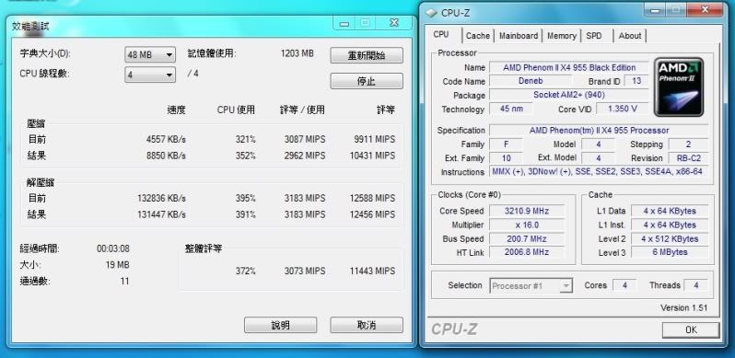The height and width of the screenshot is (358, 735).
Task: Close the 效能測試 benchmark window
Action: pyautogui.click(x=395, y=23)
